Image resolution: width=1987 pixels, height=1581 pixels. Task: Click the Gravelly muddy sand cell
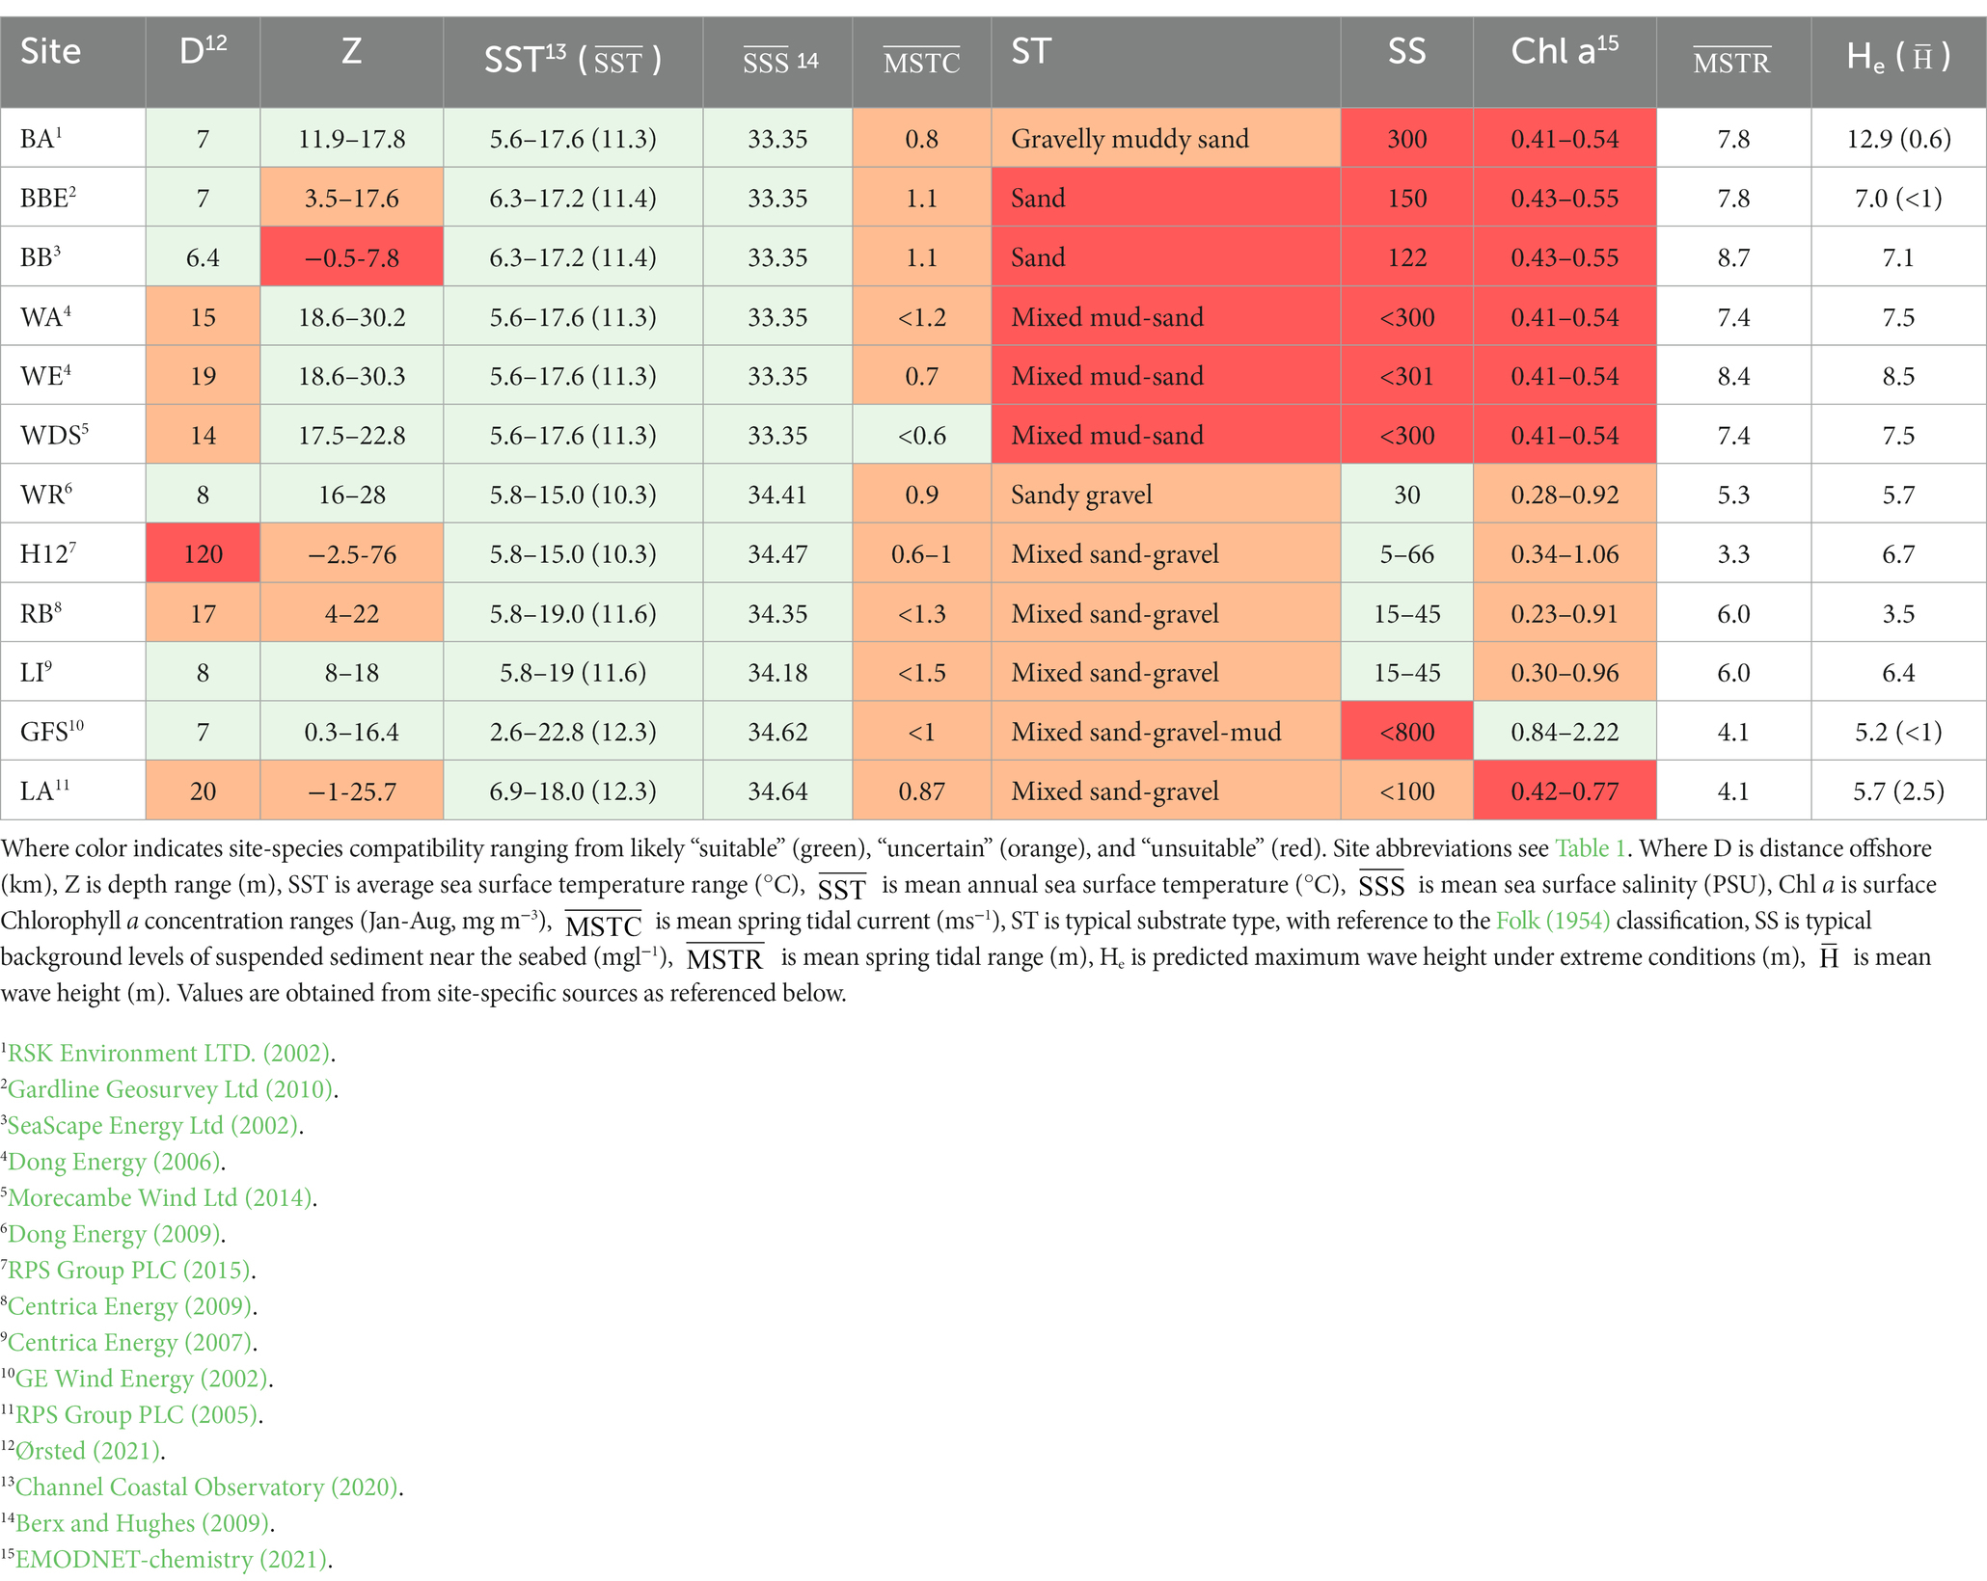(x=1165, y=138)
